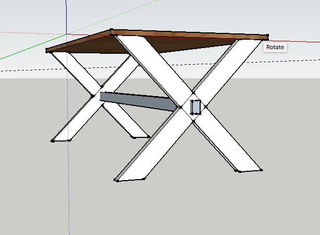The height and width of the screenshot is (235, 320).
Task: Click the solid green axis line
Action: pyautogui.click(x=33, y=47)
